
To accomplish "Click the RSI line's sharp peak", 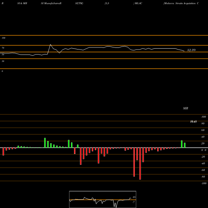I will pos(50,45).
